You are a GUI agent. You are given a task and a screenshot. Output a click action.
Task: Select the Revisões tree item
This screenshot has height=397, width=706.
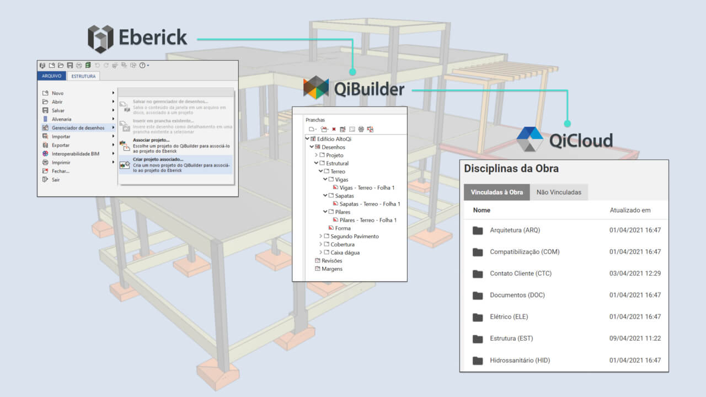(328, 261)
